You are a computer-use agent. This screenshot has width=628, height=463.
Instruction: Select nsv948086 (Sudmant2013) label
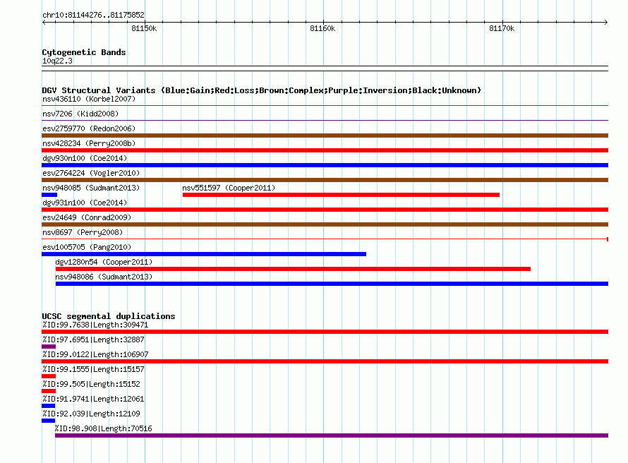[104, 277]
